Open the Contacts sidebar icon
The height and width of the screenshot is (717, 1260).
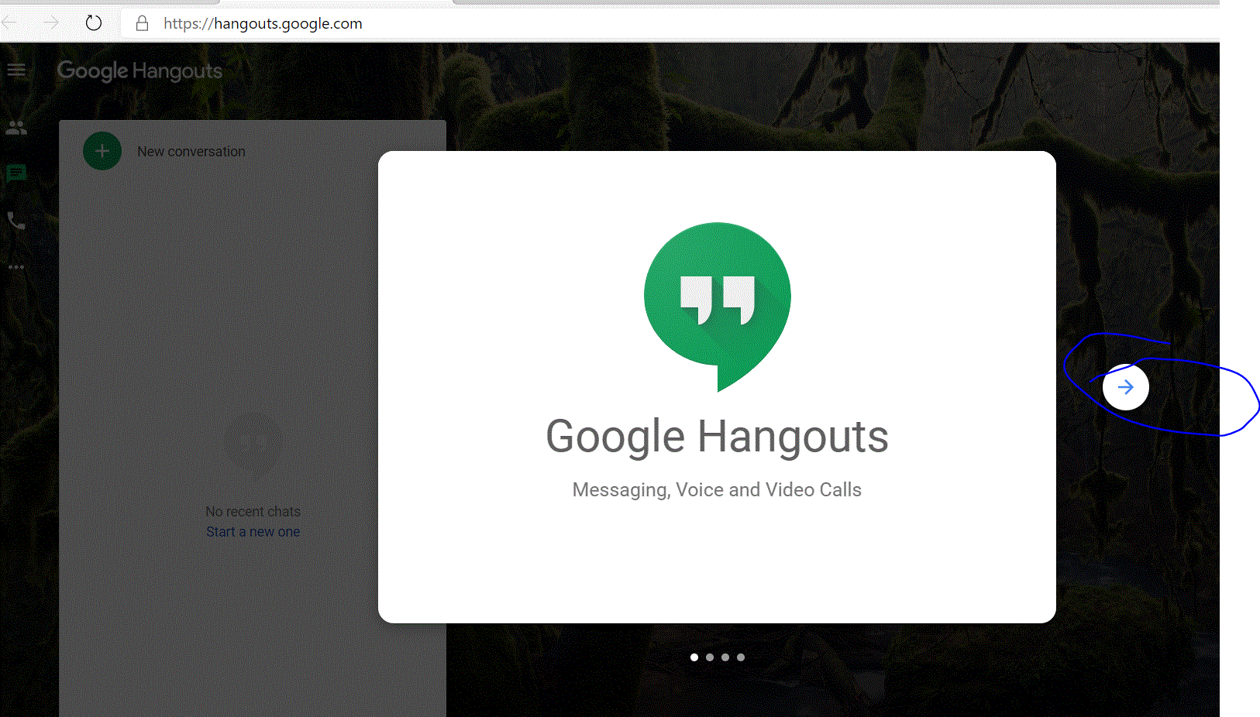click(16, 128)
